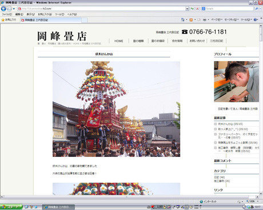263x210 pixels.
Task: Open recent article 伏木けんか山 (05/15)
Action: pos(230,124)
